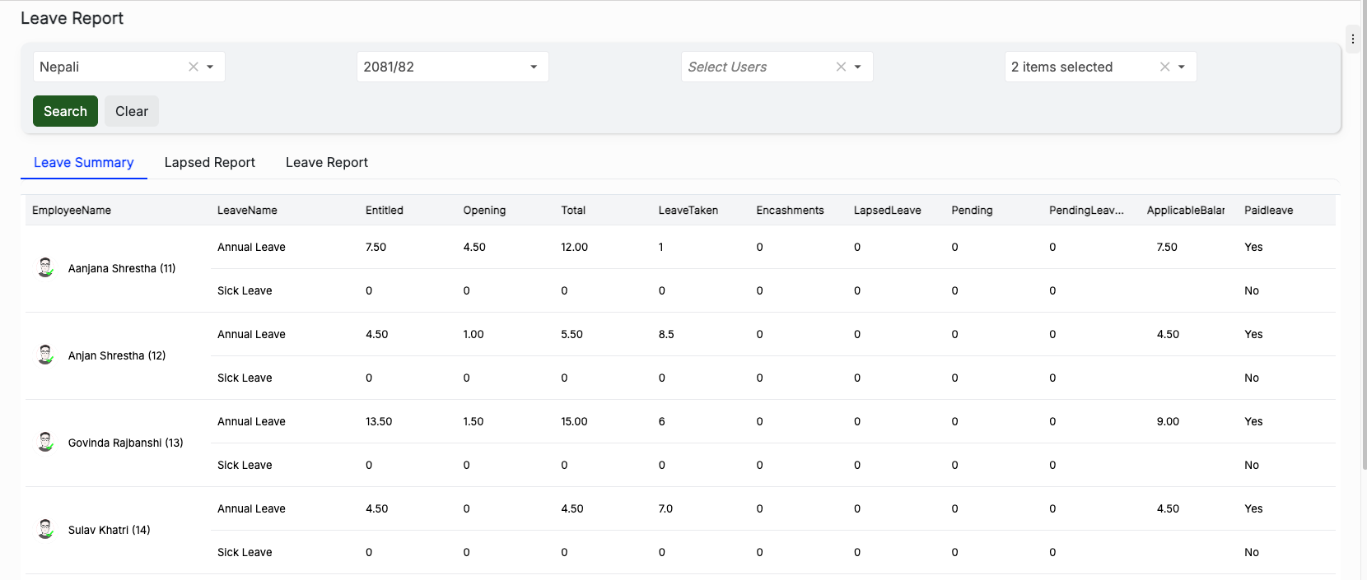Select employee name Aanjana Shrestha (11)
Image resolution: width=1367 pixels, height=580 pixels.
click(x=122, y=268)
